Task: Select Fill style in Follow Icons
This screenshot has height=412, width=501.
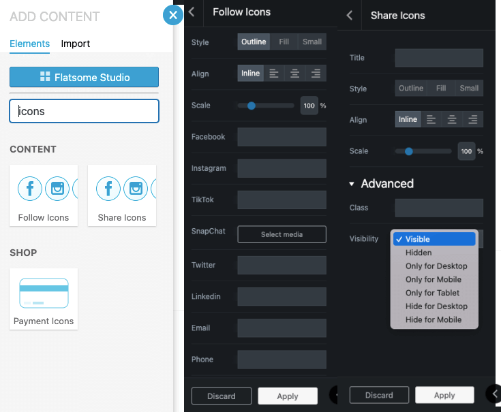Action: [x=284, y=42]
